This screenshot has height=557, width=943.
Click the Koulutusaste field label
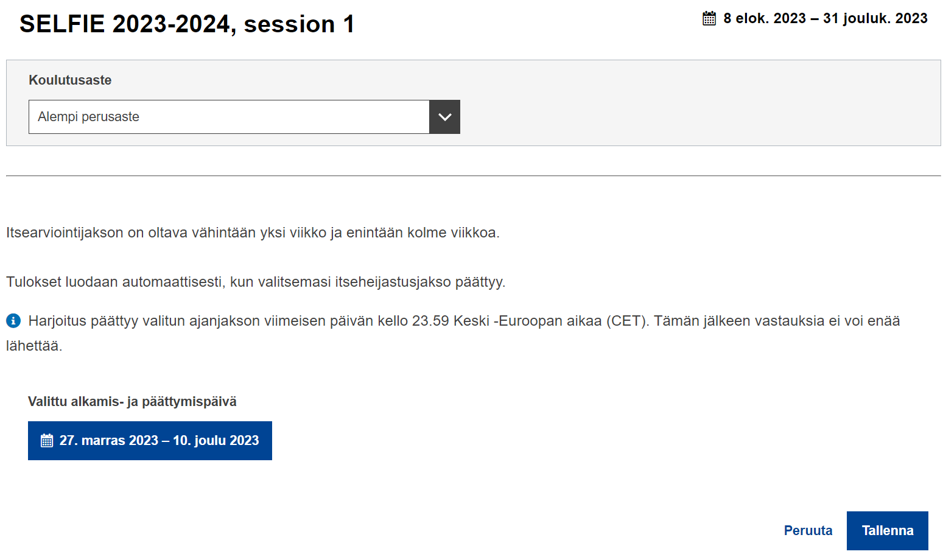(70, 80)
